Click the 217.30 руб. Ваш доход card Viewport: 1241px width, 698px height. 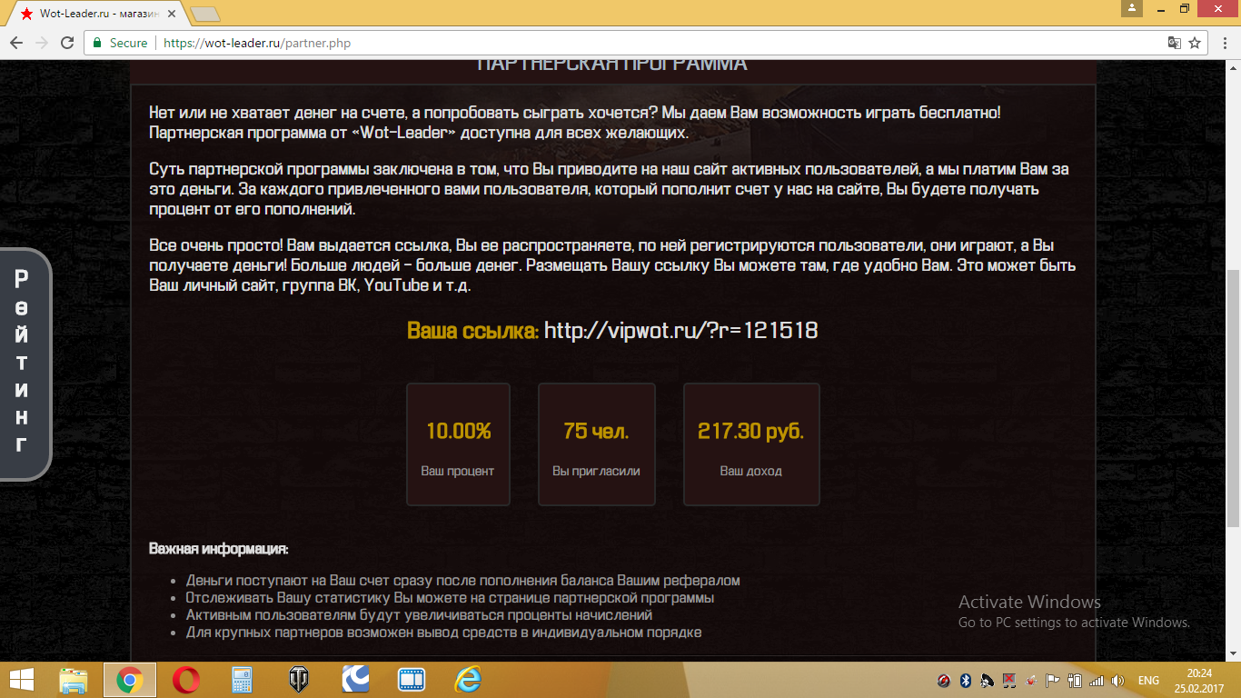point(750,444)
